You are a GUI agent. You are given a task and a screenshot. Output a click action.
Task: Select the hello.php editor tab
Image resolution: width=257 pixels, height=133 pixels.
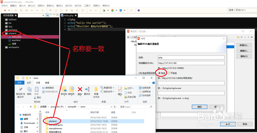(69, 16)
